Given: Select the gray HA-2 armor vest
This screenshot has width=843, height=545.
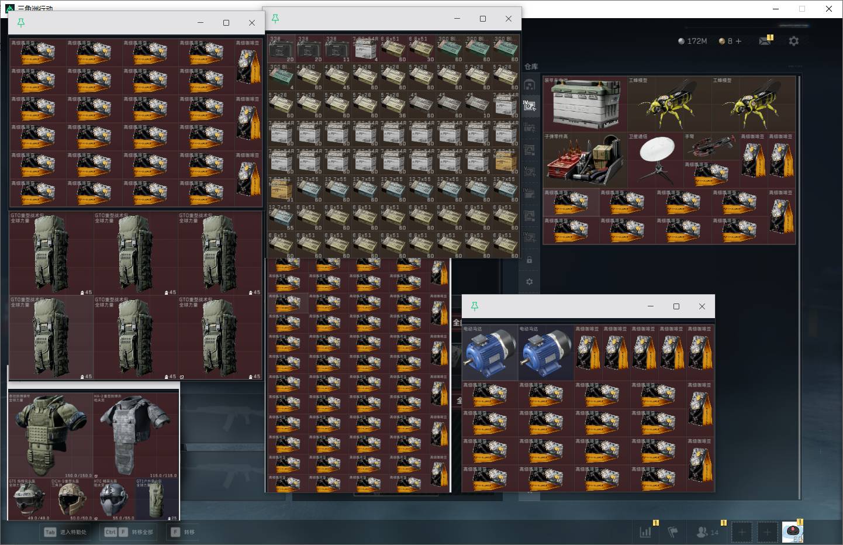Looking at the screenshot, I should tap(136, 435).
